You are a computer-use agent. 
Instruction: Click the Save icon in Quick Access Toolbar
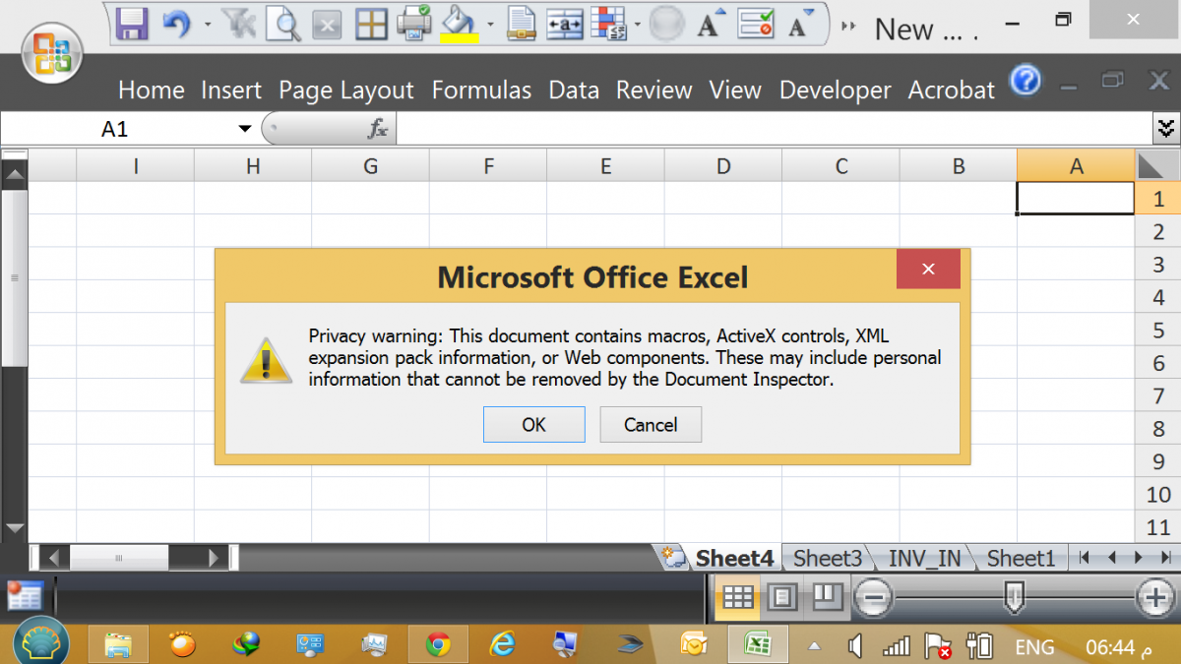pyautogui.click(x=133, y=24)
